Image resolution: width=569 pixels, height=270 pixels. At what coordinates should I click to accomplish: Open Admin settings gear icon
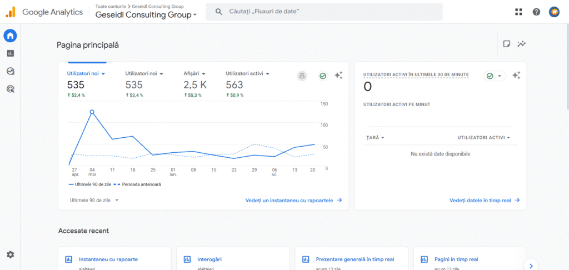10,254
